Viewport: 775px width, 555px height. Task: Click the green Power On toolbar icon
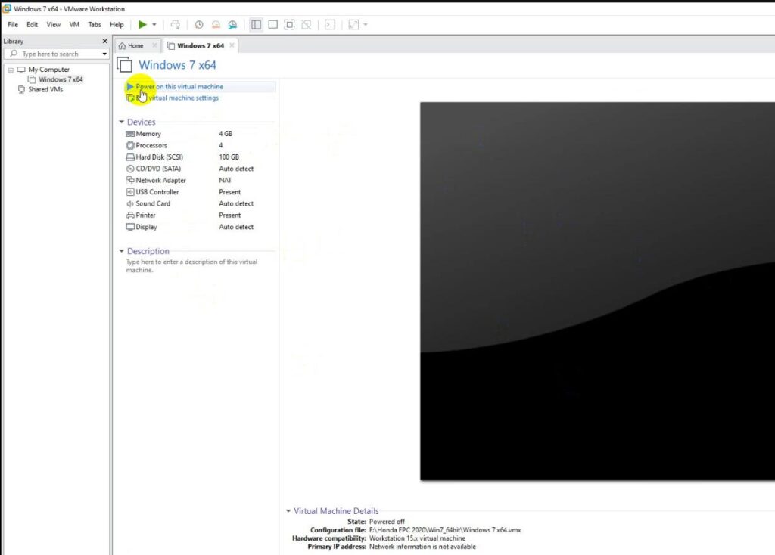pyautogui.click(x=143, y=24)
